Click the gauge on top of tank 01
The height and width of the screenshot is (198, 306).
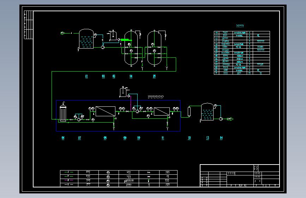click(x=95, y=35)
